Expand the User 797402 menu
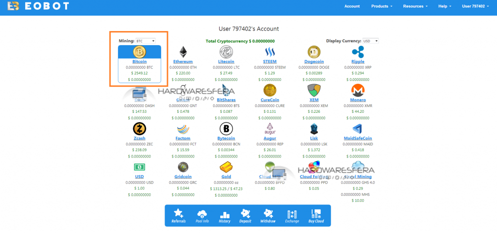Viewport: 497px width, 233px height. [475, 6]
